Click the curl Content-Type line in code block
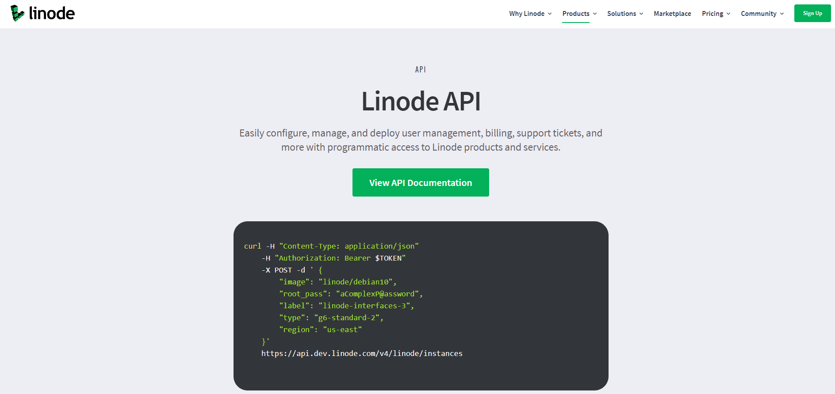Screen dimensions: 835x394 click(331, 246)
